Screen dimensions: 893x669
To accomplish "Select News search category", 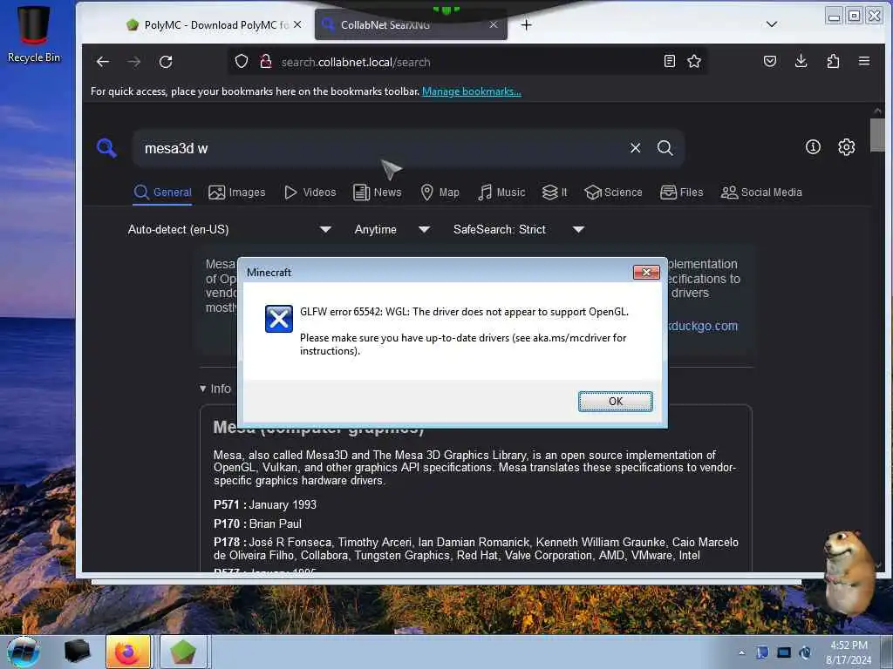I will click(x=378, y=193).
